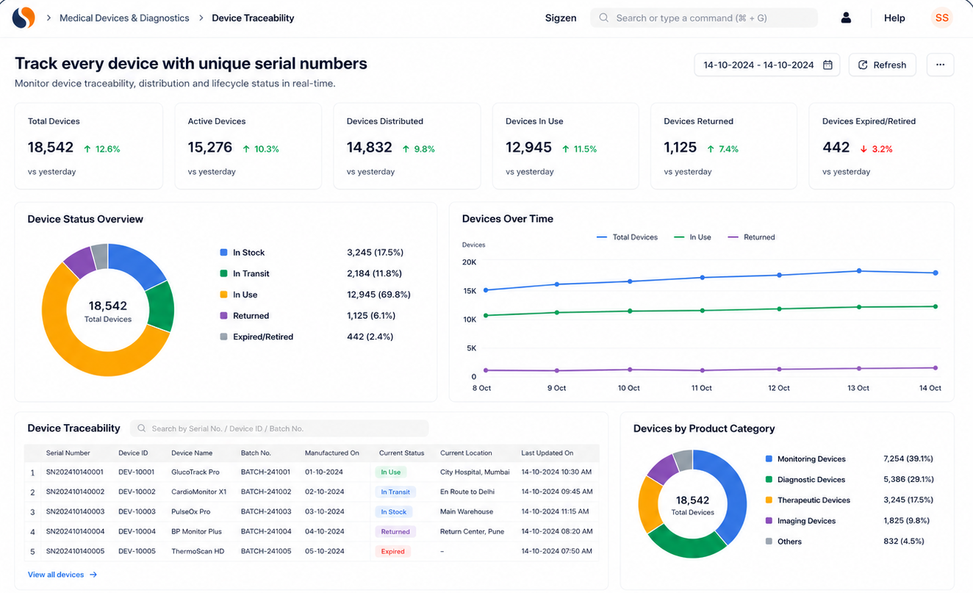Image resolution: width=973 pixels, height=593 pixels.
Task: Click the Device Traceability search magnifier icon
Action: (142, 428)
